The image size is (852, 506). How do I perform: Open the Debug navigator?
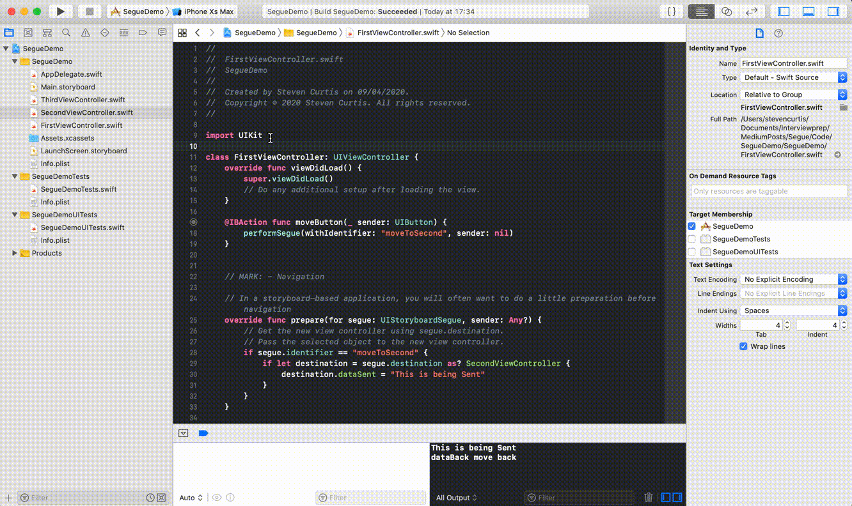coord(124,33)
